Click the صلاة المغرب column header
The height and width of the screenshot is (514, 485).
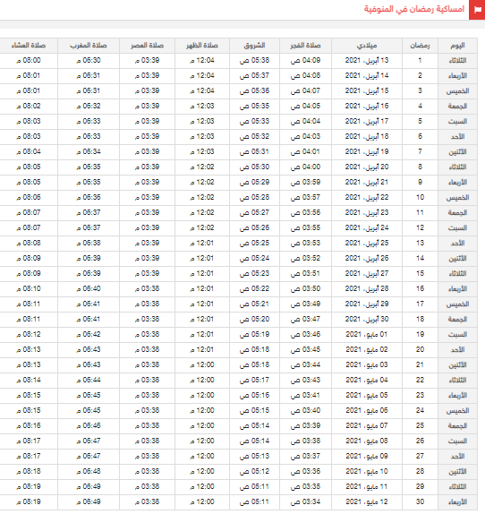tap(89, 46)
